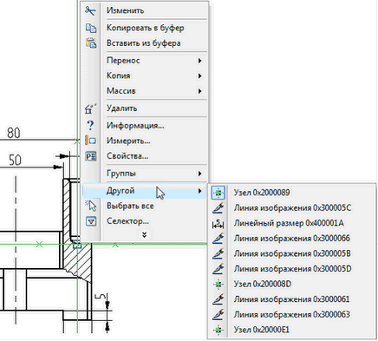Screen dimensions: 378x341
Task: Click the dimension value 5 in drawing
Action: tap(100, 297)
